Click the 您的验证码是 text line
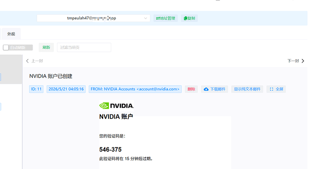This screenshot has width=312, height=169. (112, 136)
